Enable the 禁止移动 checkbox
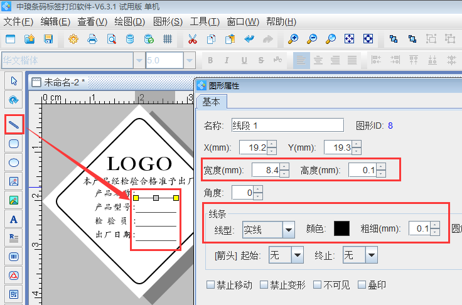Viewport: 462px width, 305px height. point(212,285)
